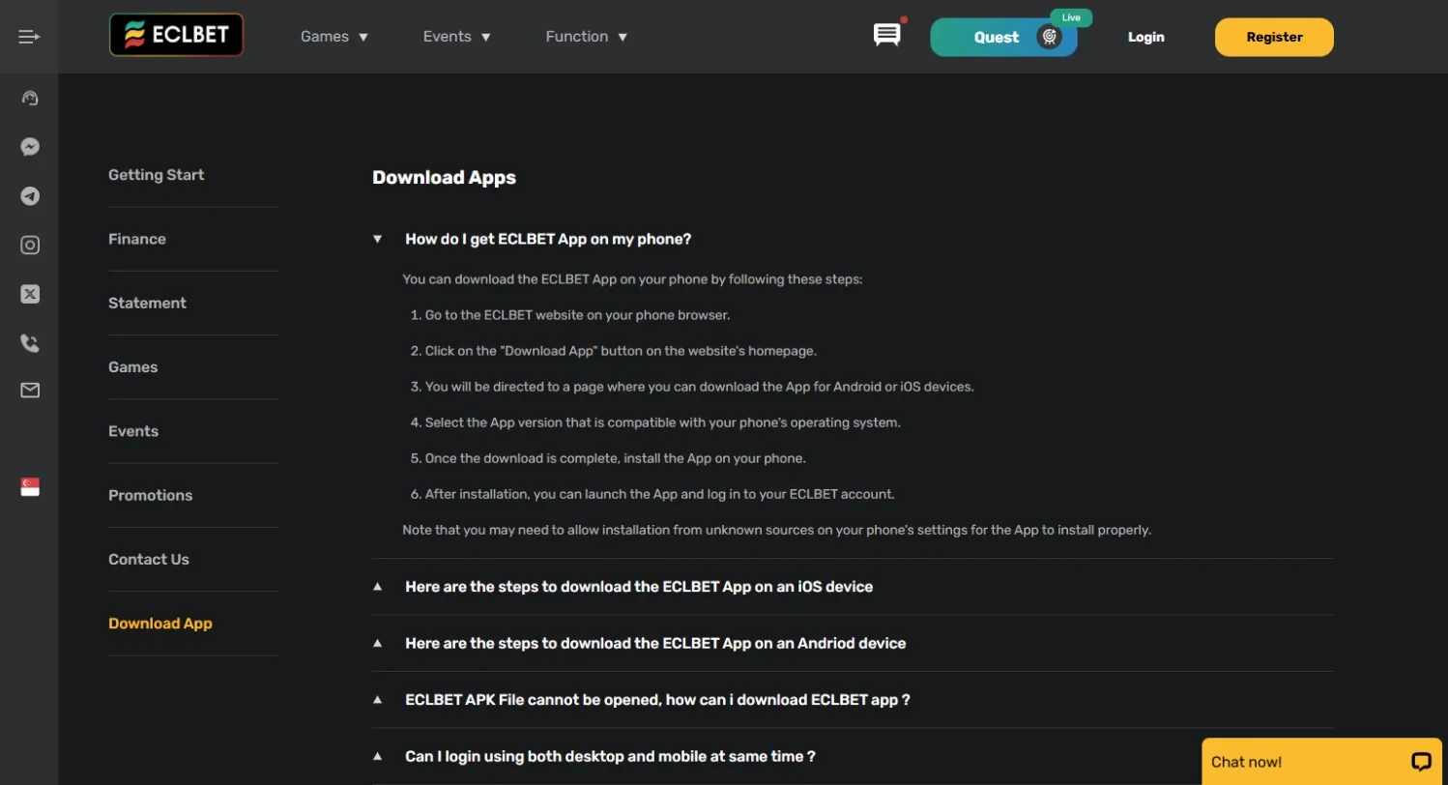
Task: Click the note about unknown sources
Action: pos(777,530)
